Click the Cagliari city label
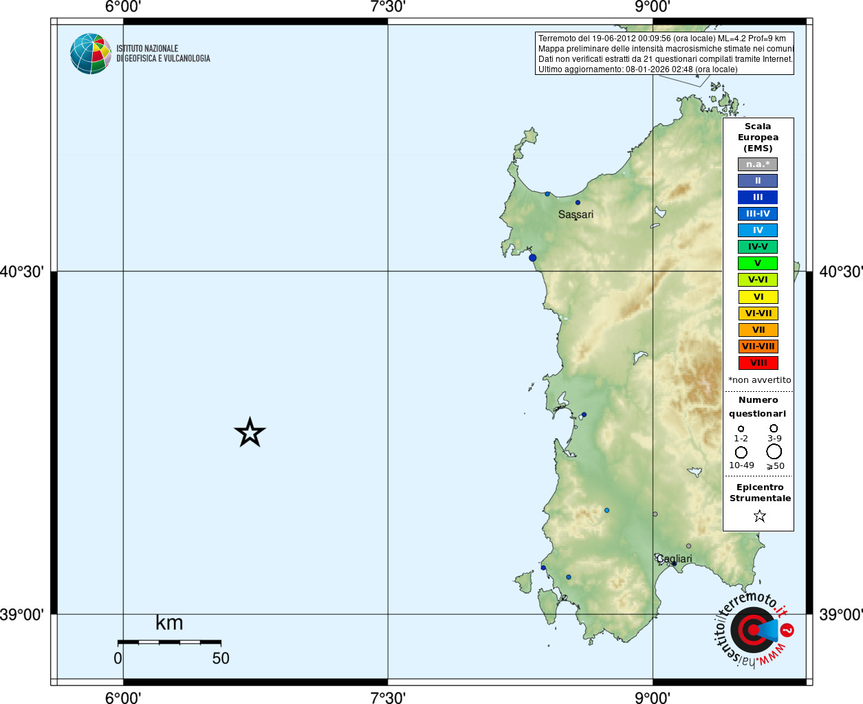The image size is (863, 704). coord(675,559)
